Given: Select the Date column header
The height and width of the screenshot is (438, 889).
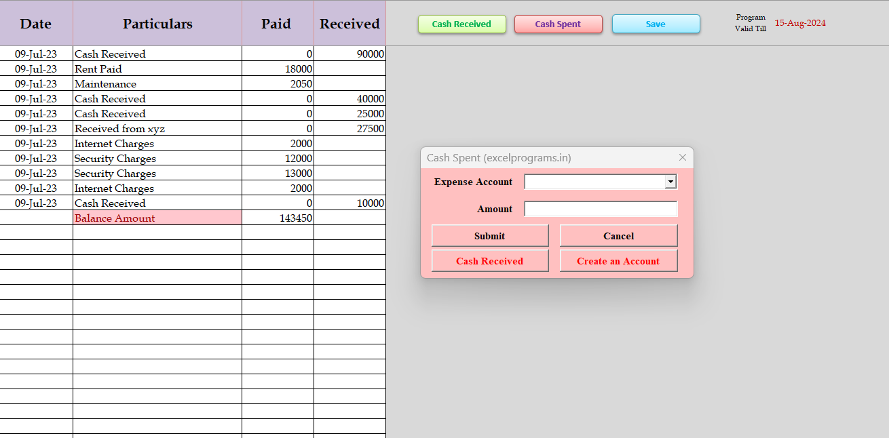Looking at the screenshot, I should [x=36, y=24].
